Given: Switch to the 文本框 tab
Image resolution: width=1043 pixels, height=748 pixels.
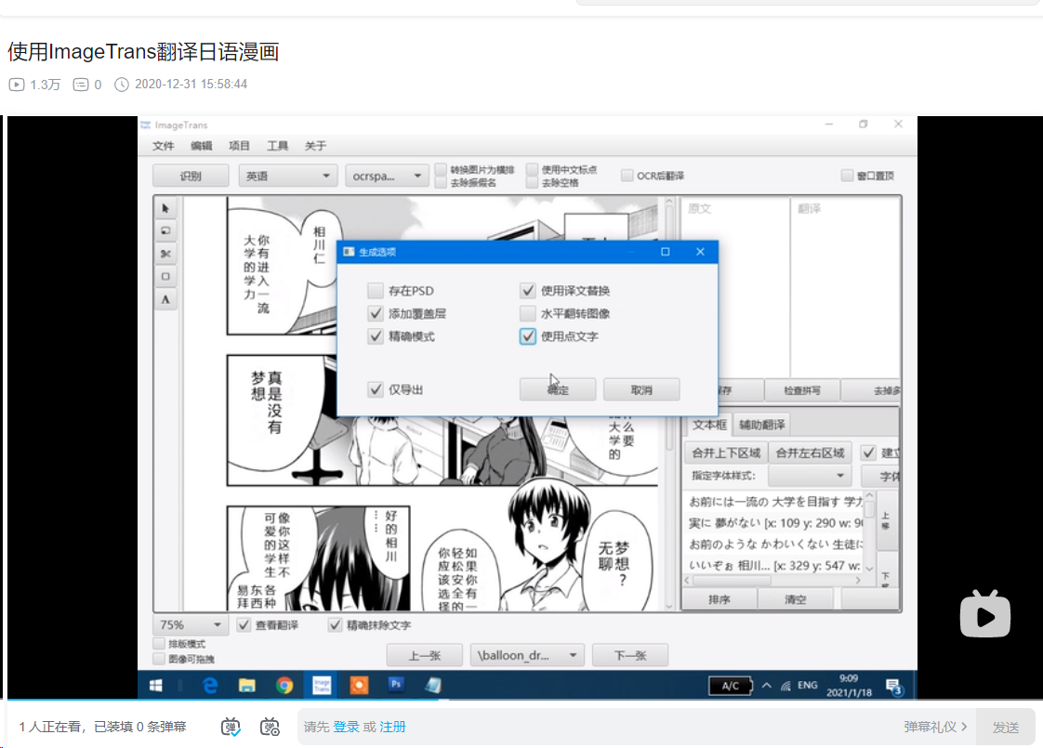Looking at the screenshot, I should point(709,425).
